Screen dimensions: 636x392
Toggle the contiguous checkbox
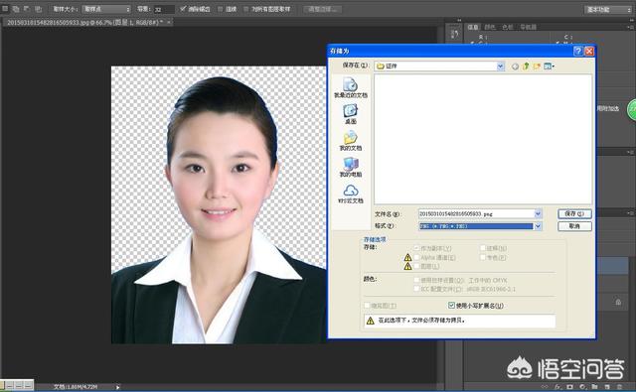220,9
